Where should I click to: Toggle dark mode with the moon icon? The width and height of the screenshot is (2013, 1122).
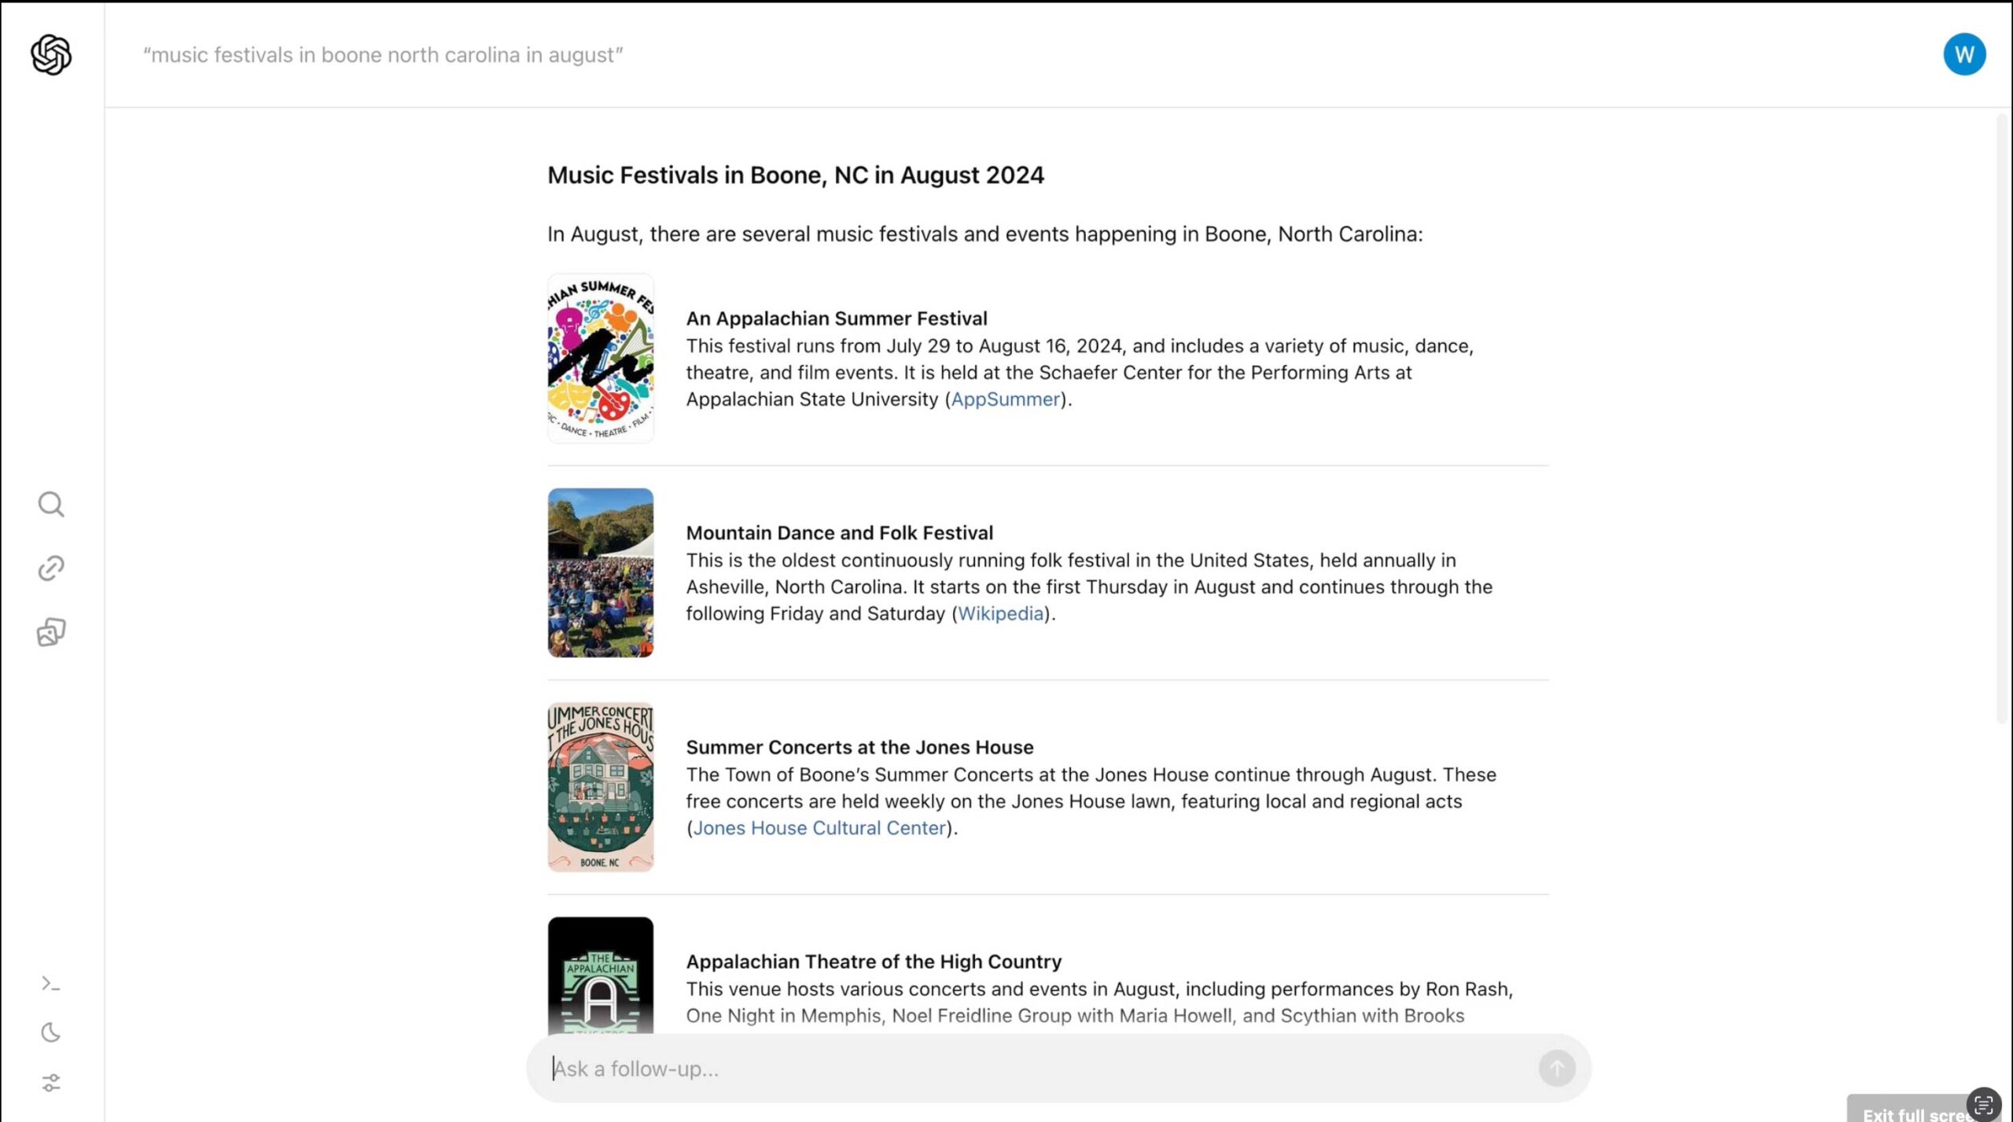coord(51,1032)
